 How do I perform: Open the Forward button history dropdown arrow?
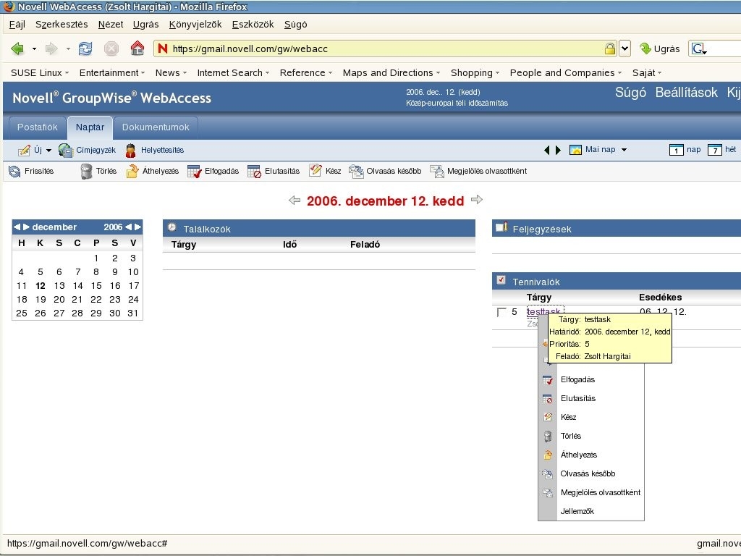[68, 49]
